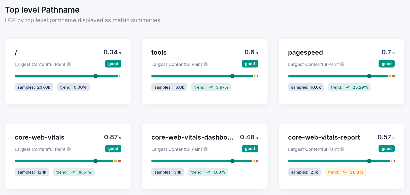This screenshot has width=410, height=195.
Task: Select the trend 0.00% chip on the "/" card
Action: click(73, 87)
